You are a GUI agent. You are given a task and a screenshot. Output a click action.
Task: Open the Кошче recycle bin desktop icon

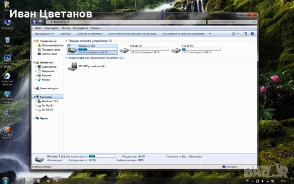pyautogui.click(x=7, y=42)
